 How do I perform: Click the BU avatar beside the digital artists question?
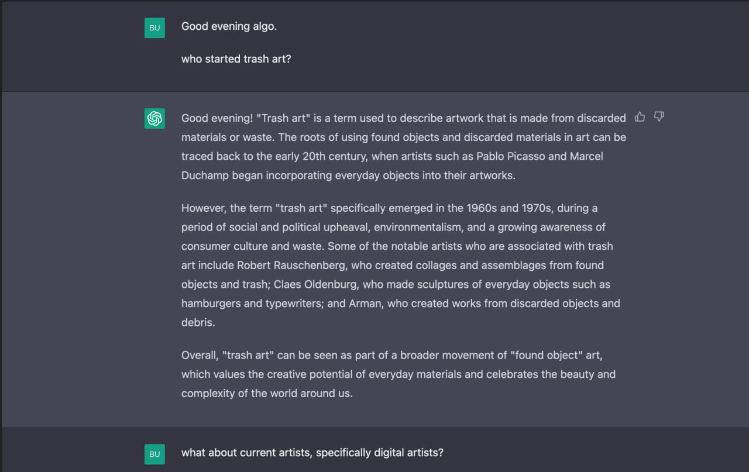point(154,454)
